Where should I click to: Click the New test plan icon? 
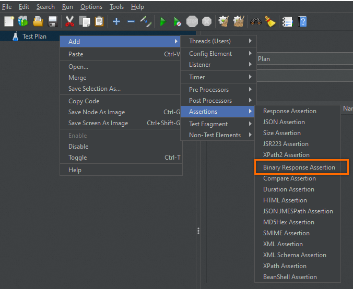[x=9, y=21]
